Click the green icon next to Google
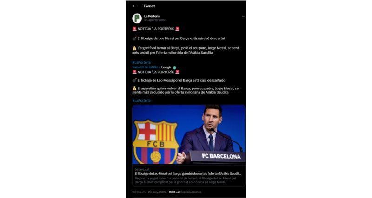Screen dimensions: 372x198 click(x=175, y=67)
